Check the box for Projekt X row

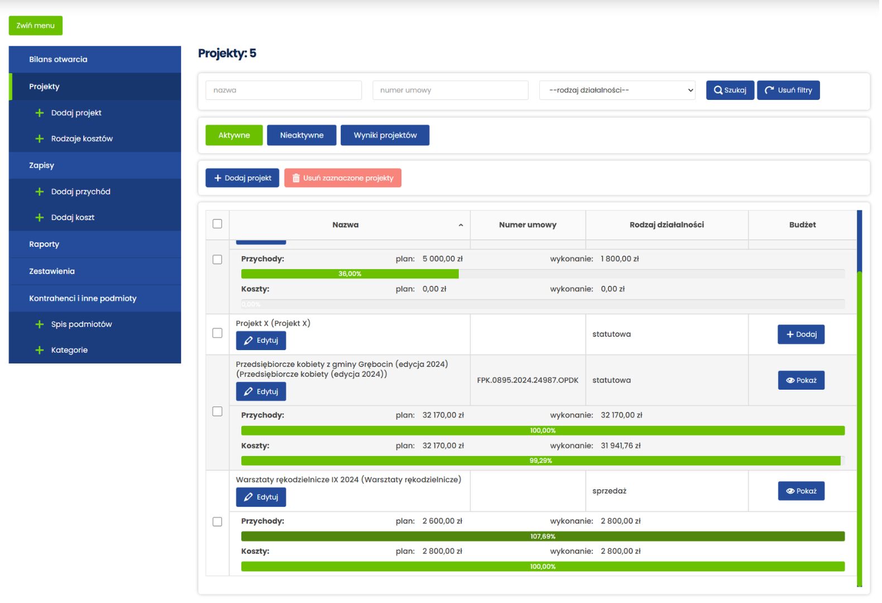[x=217, y=333]
